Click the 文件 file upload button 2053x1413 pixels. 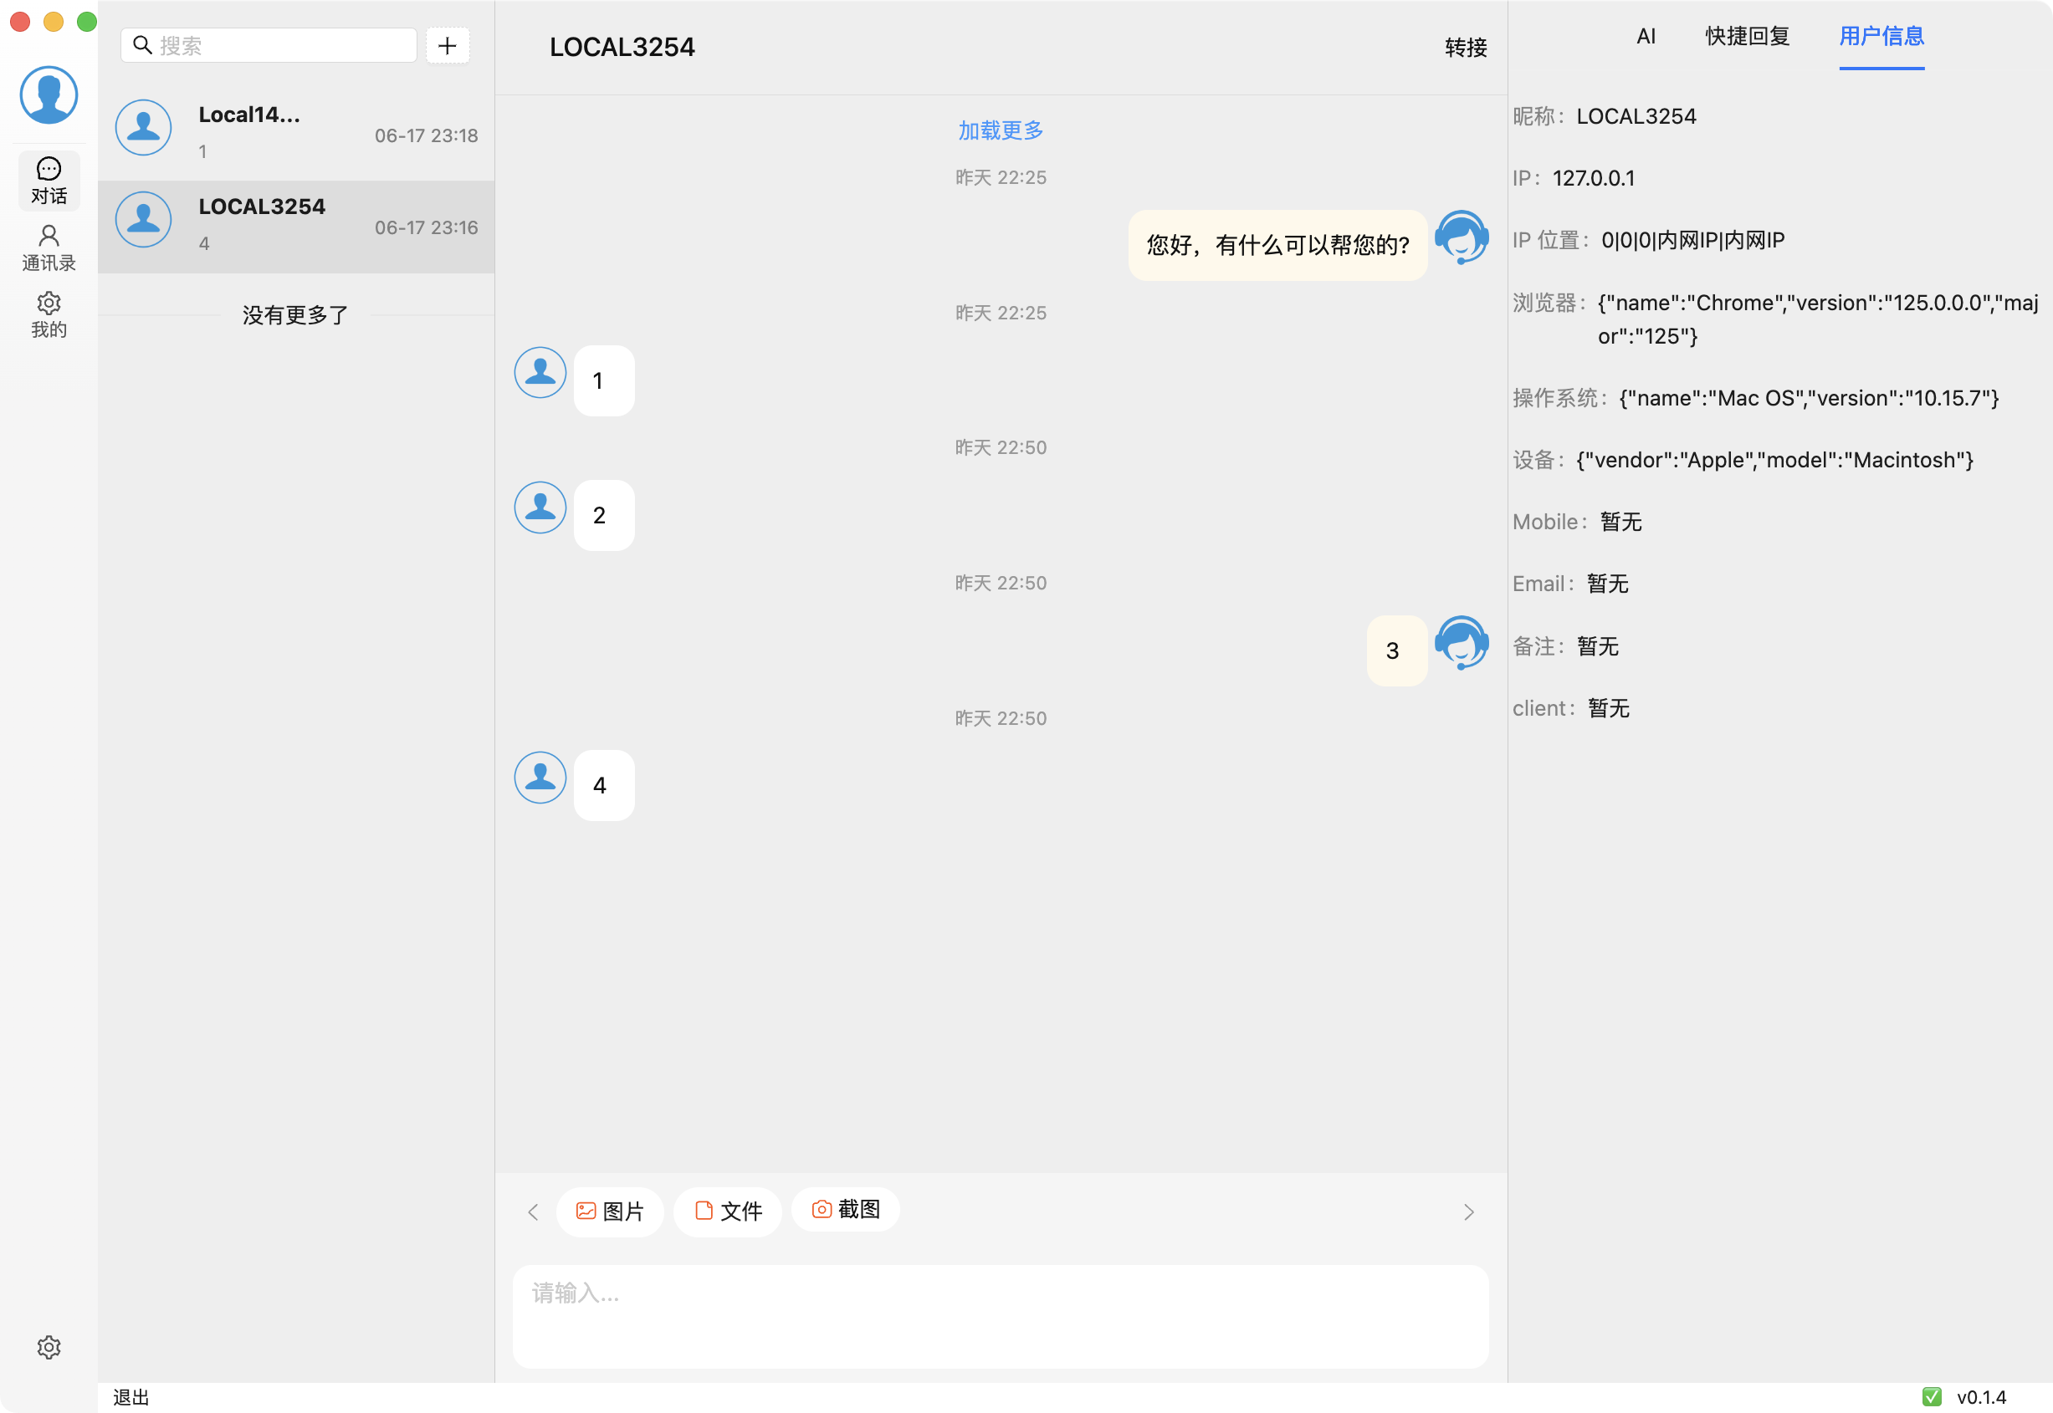point(728,1211)
